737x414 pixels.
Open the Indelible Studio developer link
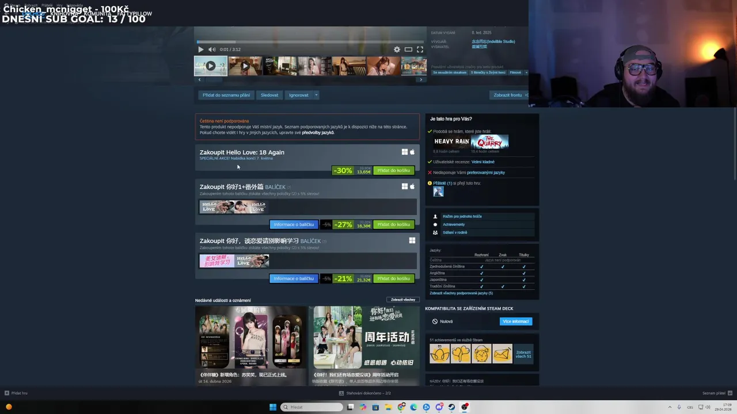[493, 41]
